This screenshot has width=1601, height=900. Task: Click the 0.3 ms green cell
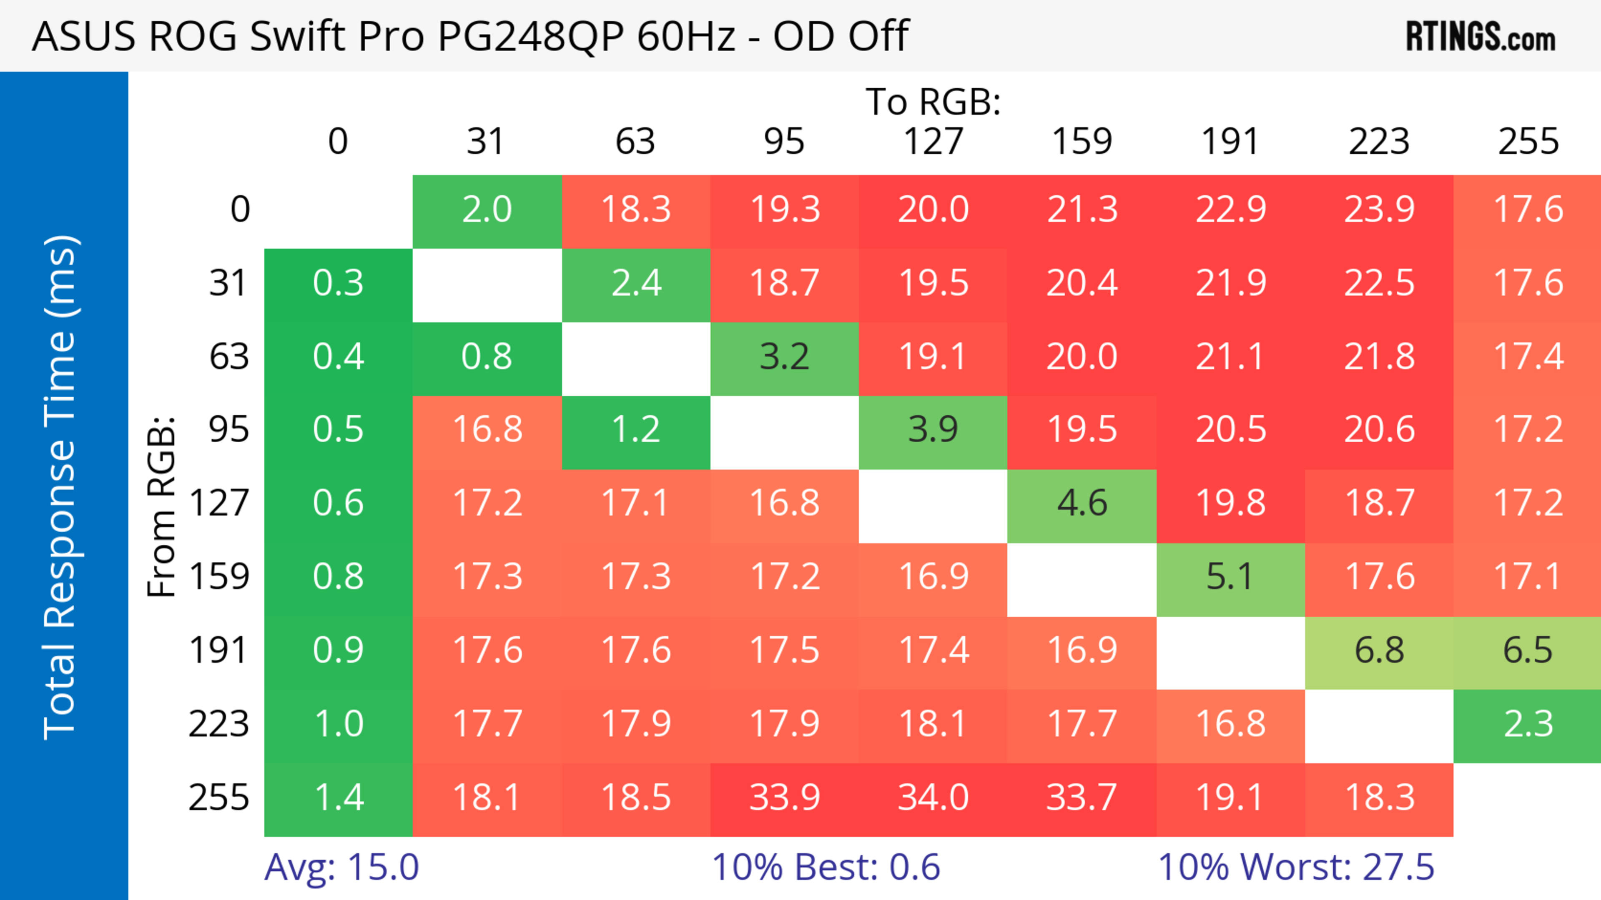pos(338,284)
